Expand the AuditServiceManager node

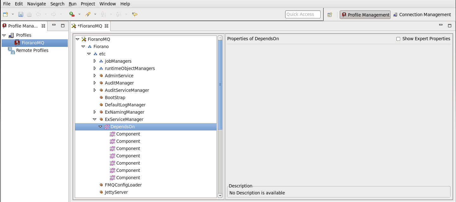(x=95, y=90)
